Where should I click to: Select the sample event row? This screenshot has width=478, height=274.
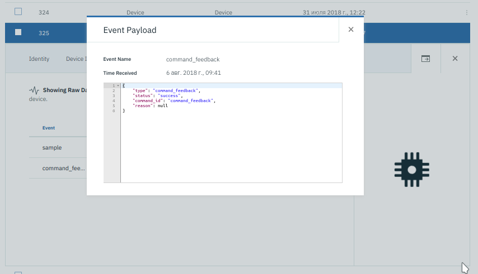pos(58,147)
